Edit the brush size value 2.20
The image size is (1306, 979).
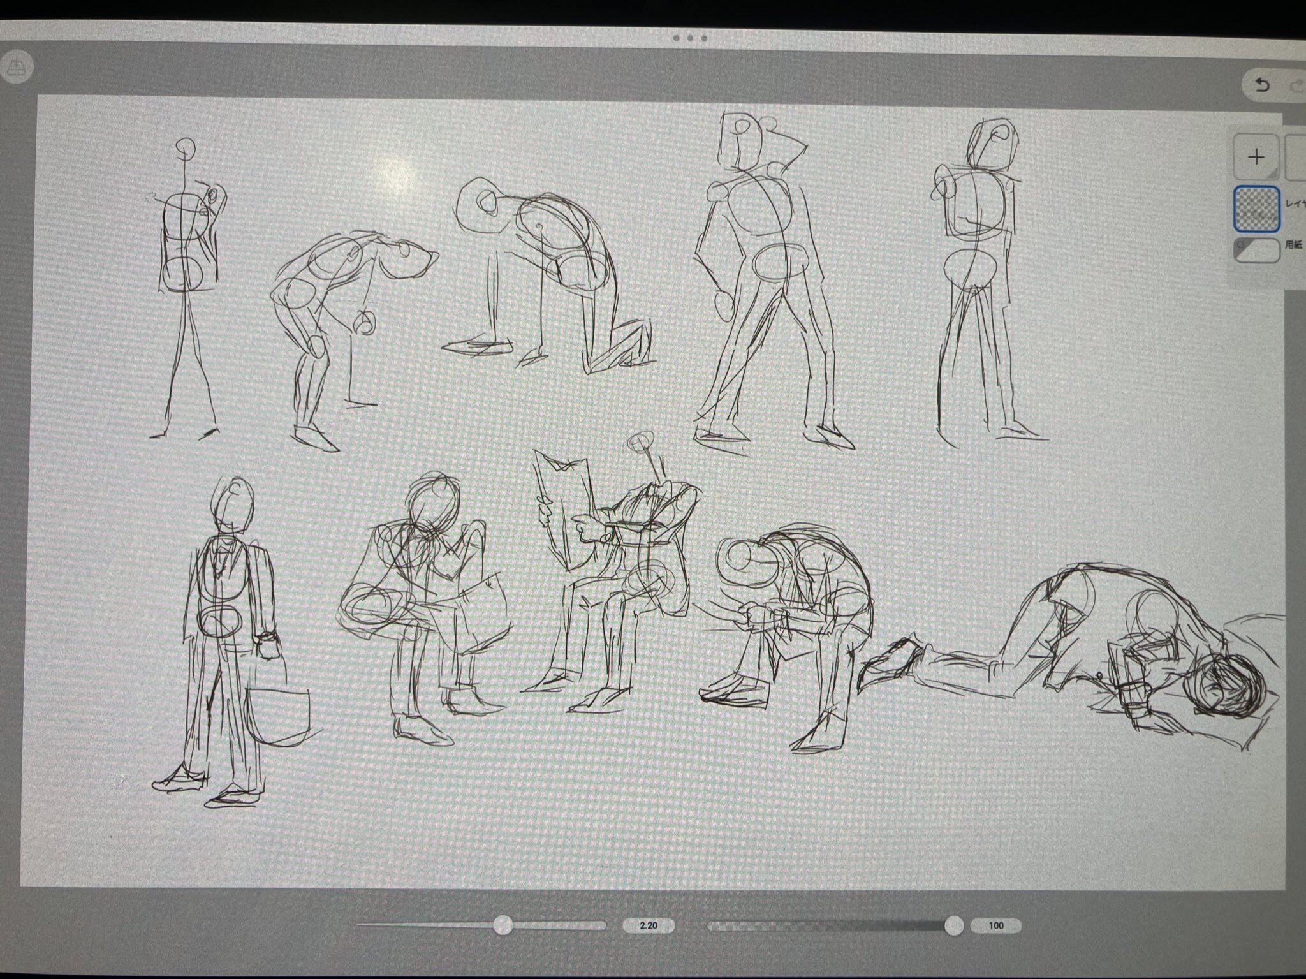pos(648,925)
